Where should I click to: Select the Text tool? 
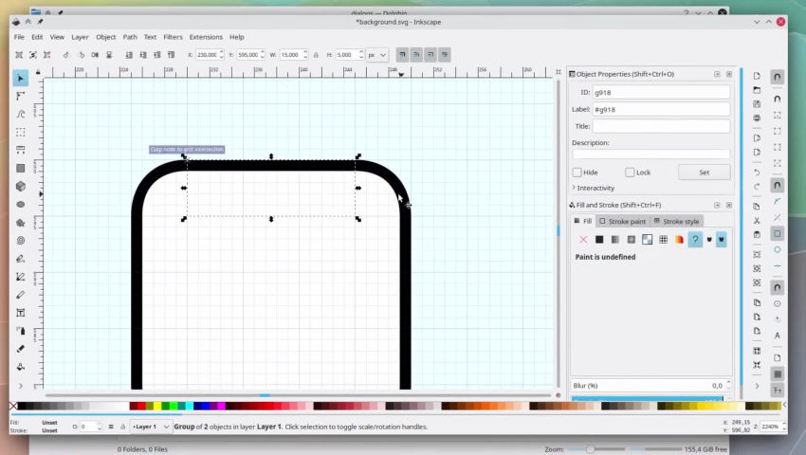[21, 313]
